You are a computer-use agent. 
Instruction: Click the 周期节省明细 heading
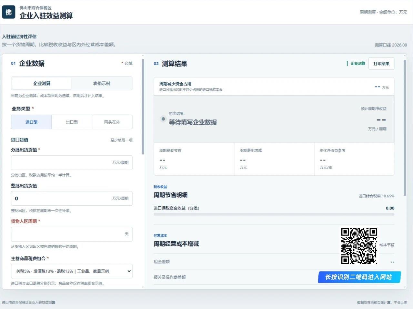coord(171,195)
